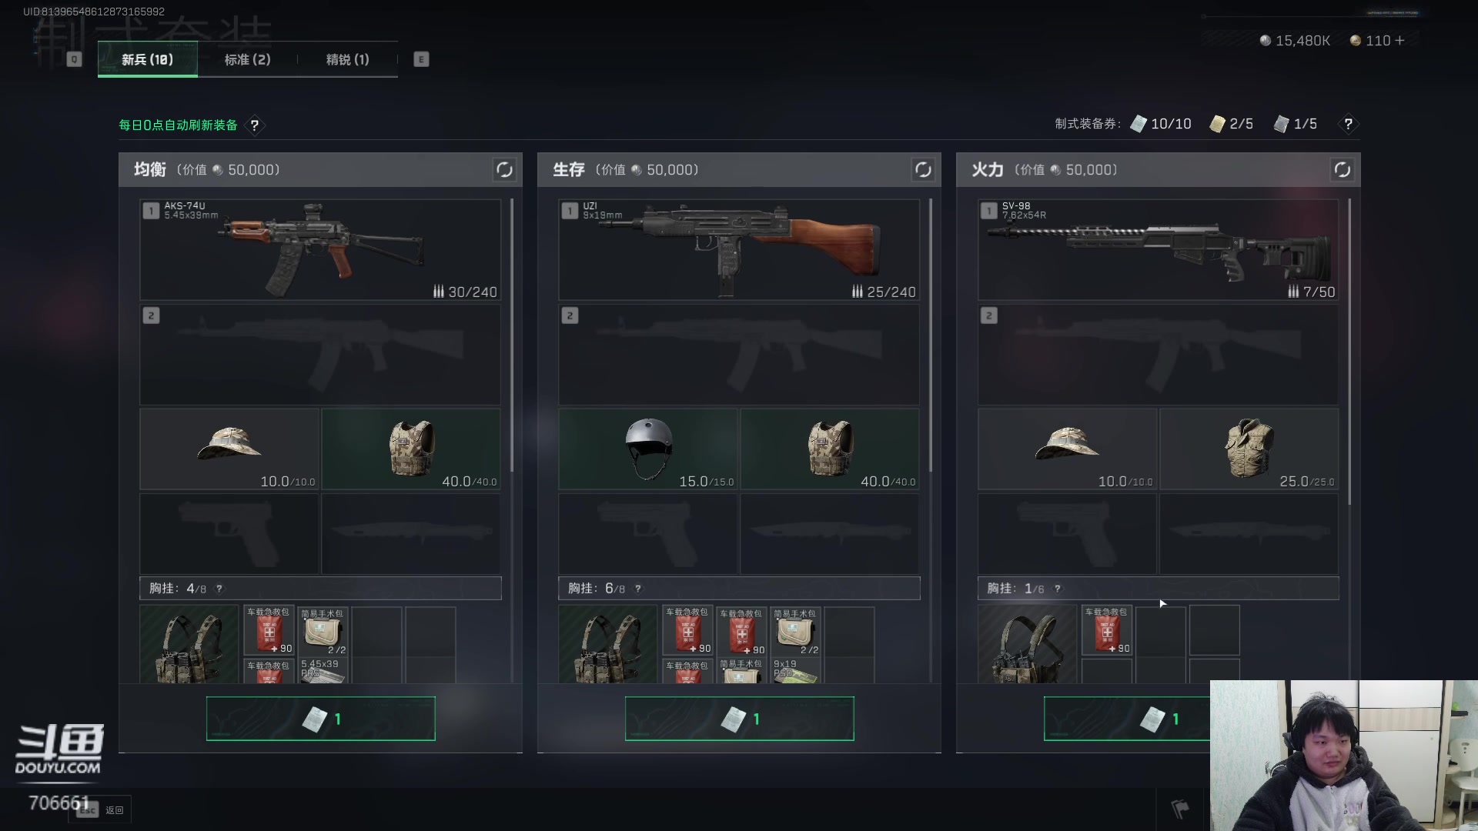Refresh the 生存 loadout set
This screenshot has width=1478, height=831.
pyautogui.click(x=923, y=169)
